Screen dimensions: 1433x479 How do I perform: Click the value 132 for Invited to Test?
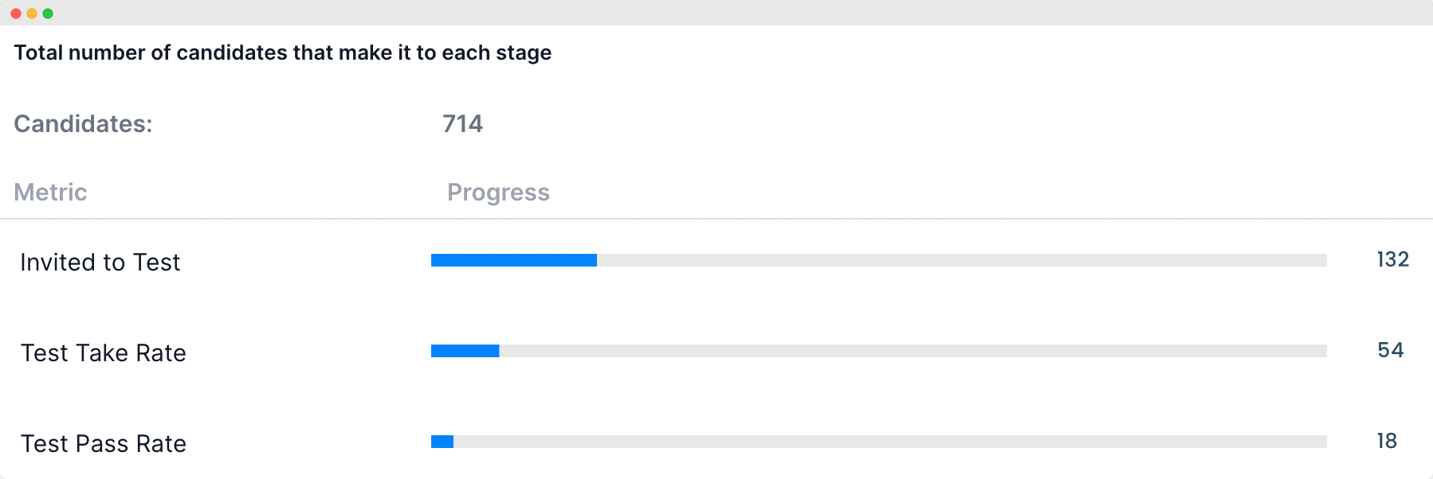[x=1393, y=259]
